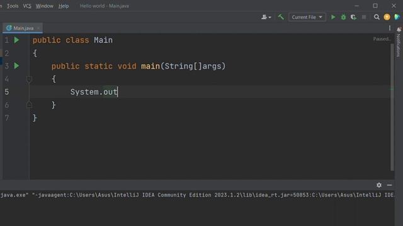Collapse fold marker at line 6
The width and height of the screenshot is (403, 226).
point(29,105)
